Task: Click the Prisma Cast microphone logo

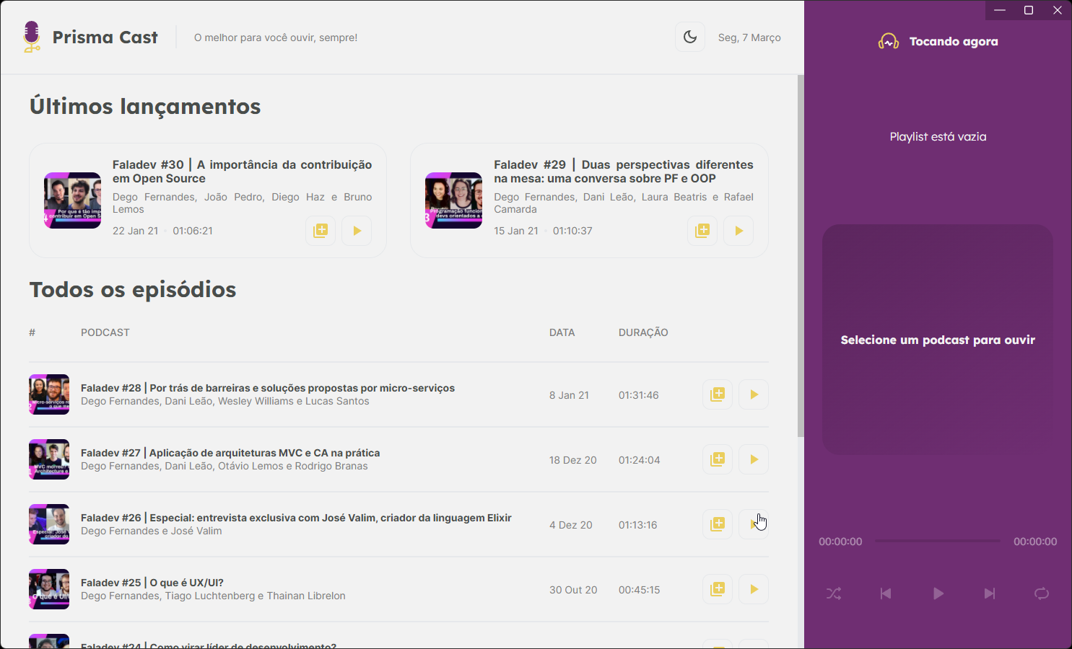Action: pos(31,37)
